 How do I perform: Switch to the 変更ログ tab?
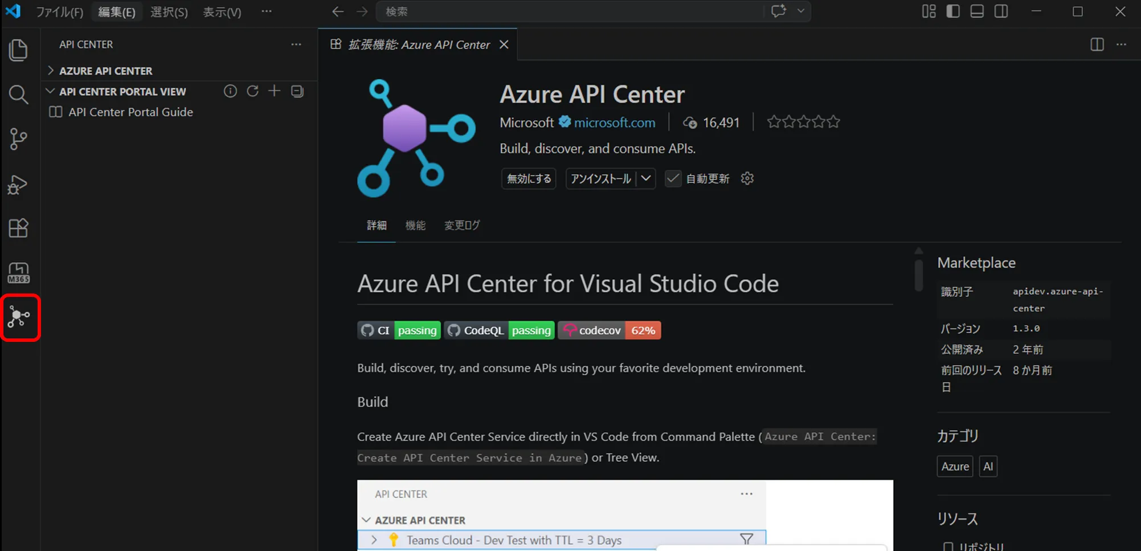[x=461, y=226]
